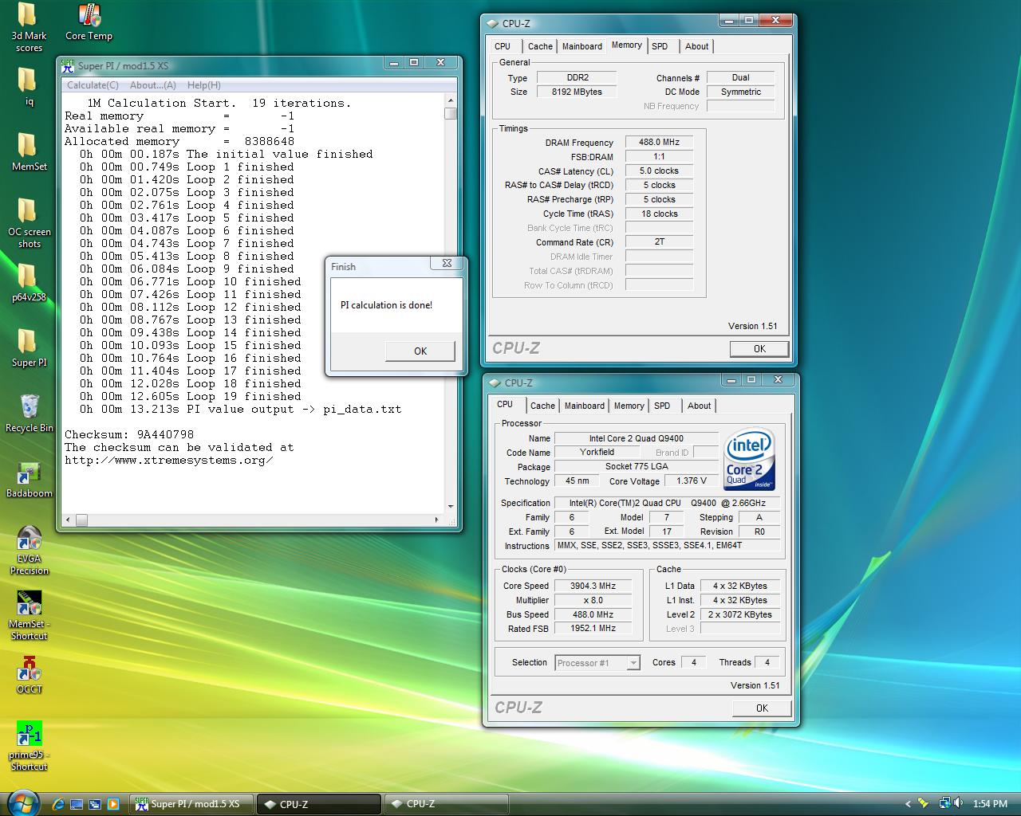Open the About...(A) menu in Super PI

pyautogui.click(x=152, y=85)
